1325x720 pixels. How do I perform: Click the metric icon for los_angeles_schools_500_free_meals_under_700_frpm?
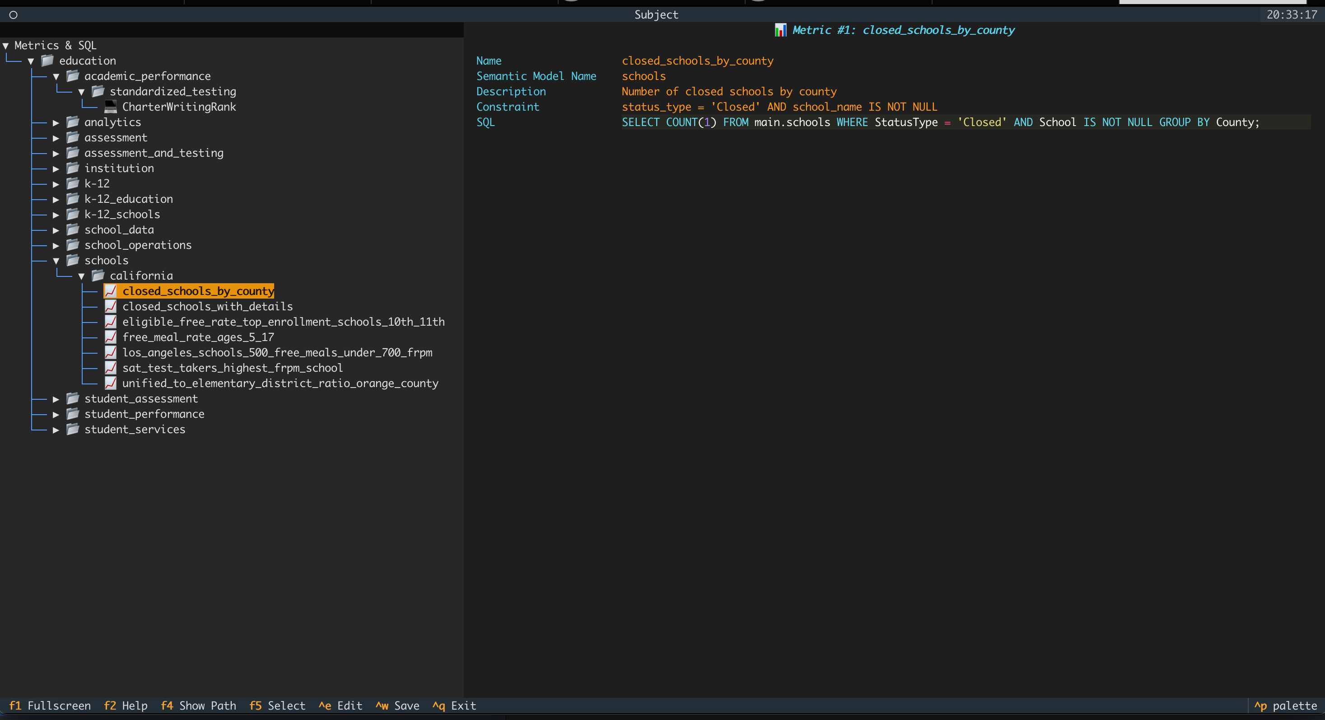click(x=110, y=352)
